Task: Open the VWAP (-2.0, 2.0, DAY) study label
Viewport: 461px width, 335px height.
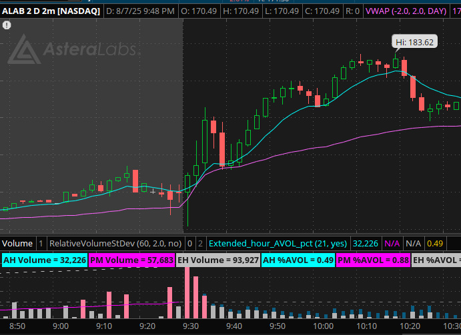Action: (x=406, y=11)
